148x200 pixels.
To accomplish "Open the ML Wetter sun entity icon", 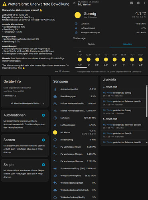I will pyautogui.click(x=55, y=132).
